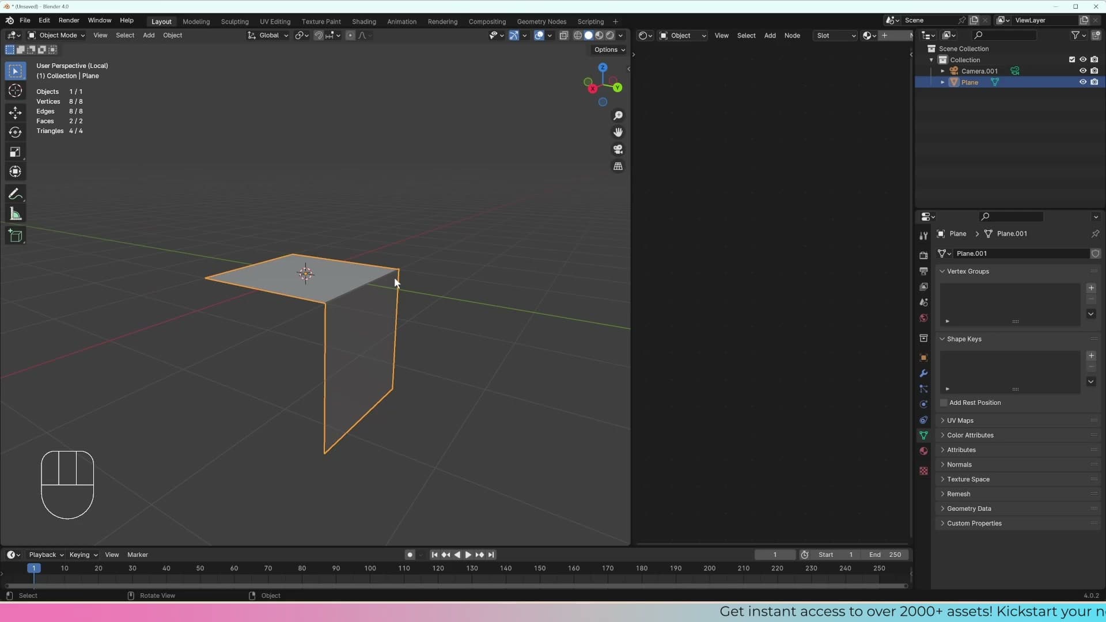Toggle snapping magnet
Screen dimensions: 1106x622
318,35
